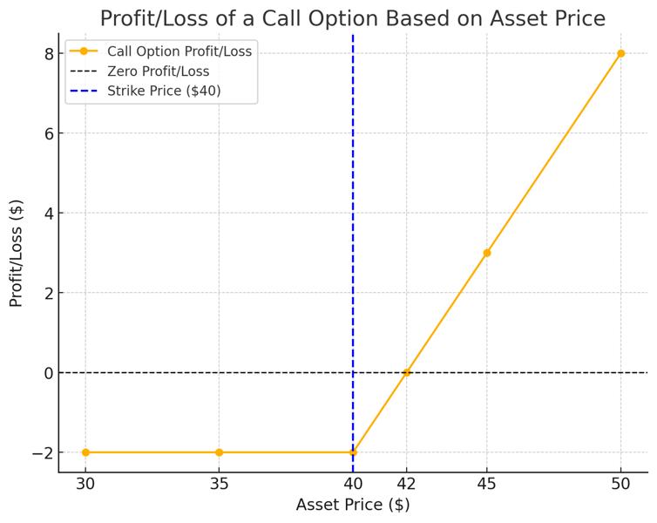Select the data point at the strike price 40
Viewport: 657px width, 523px height.
coord(353,452)
